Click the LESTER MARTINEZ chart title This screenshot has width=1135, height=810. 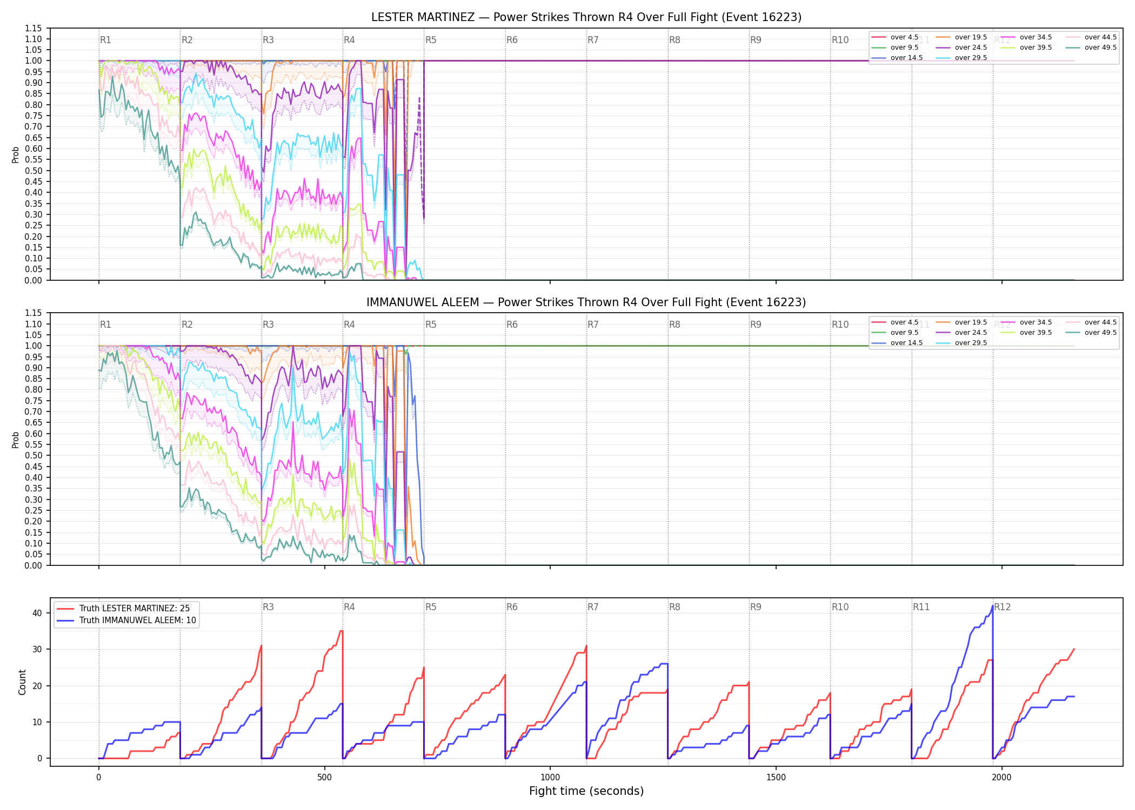pyautogui.click(x=586, y=17)
